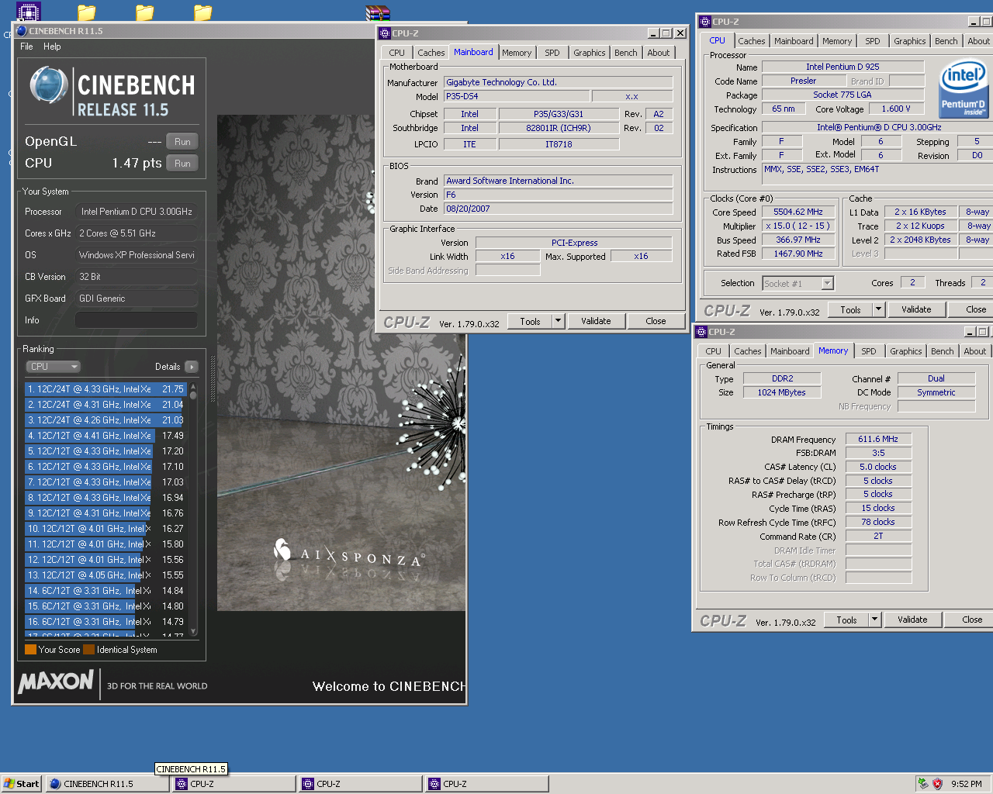The image size is (993, 794).
Task: Open the CPU-Z desktop shortcut icon
Action: pyautogui.click(x=28, y=12)
